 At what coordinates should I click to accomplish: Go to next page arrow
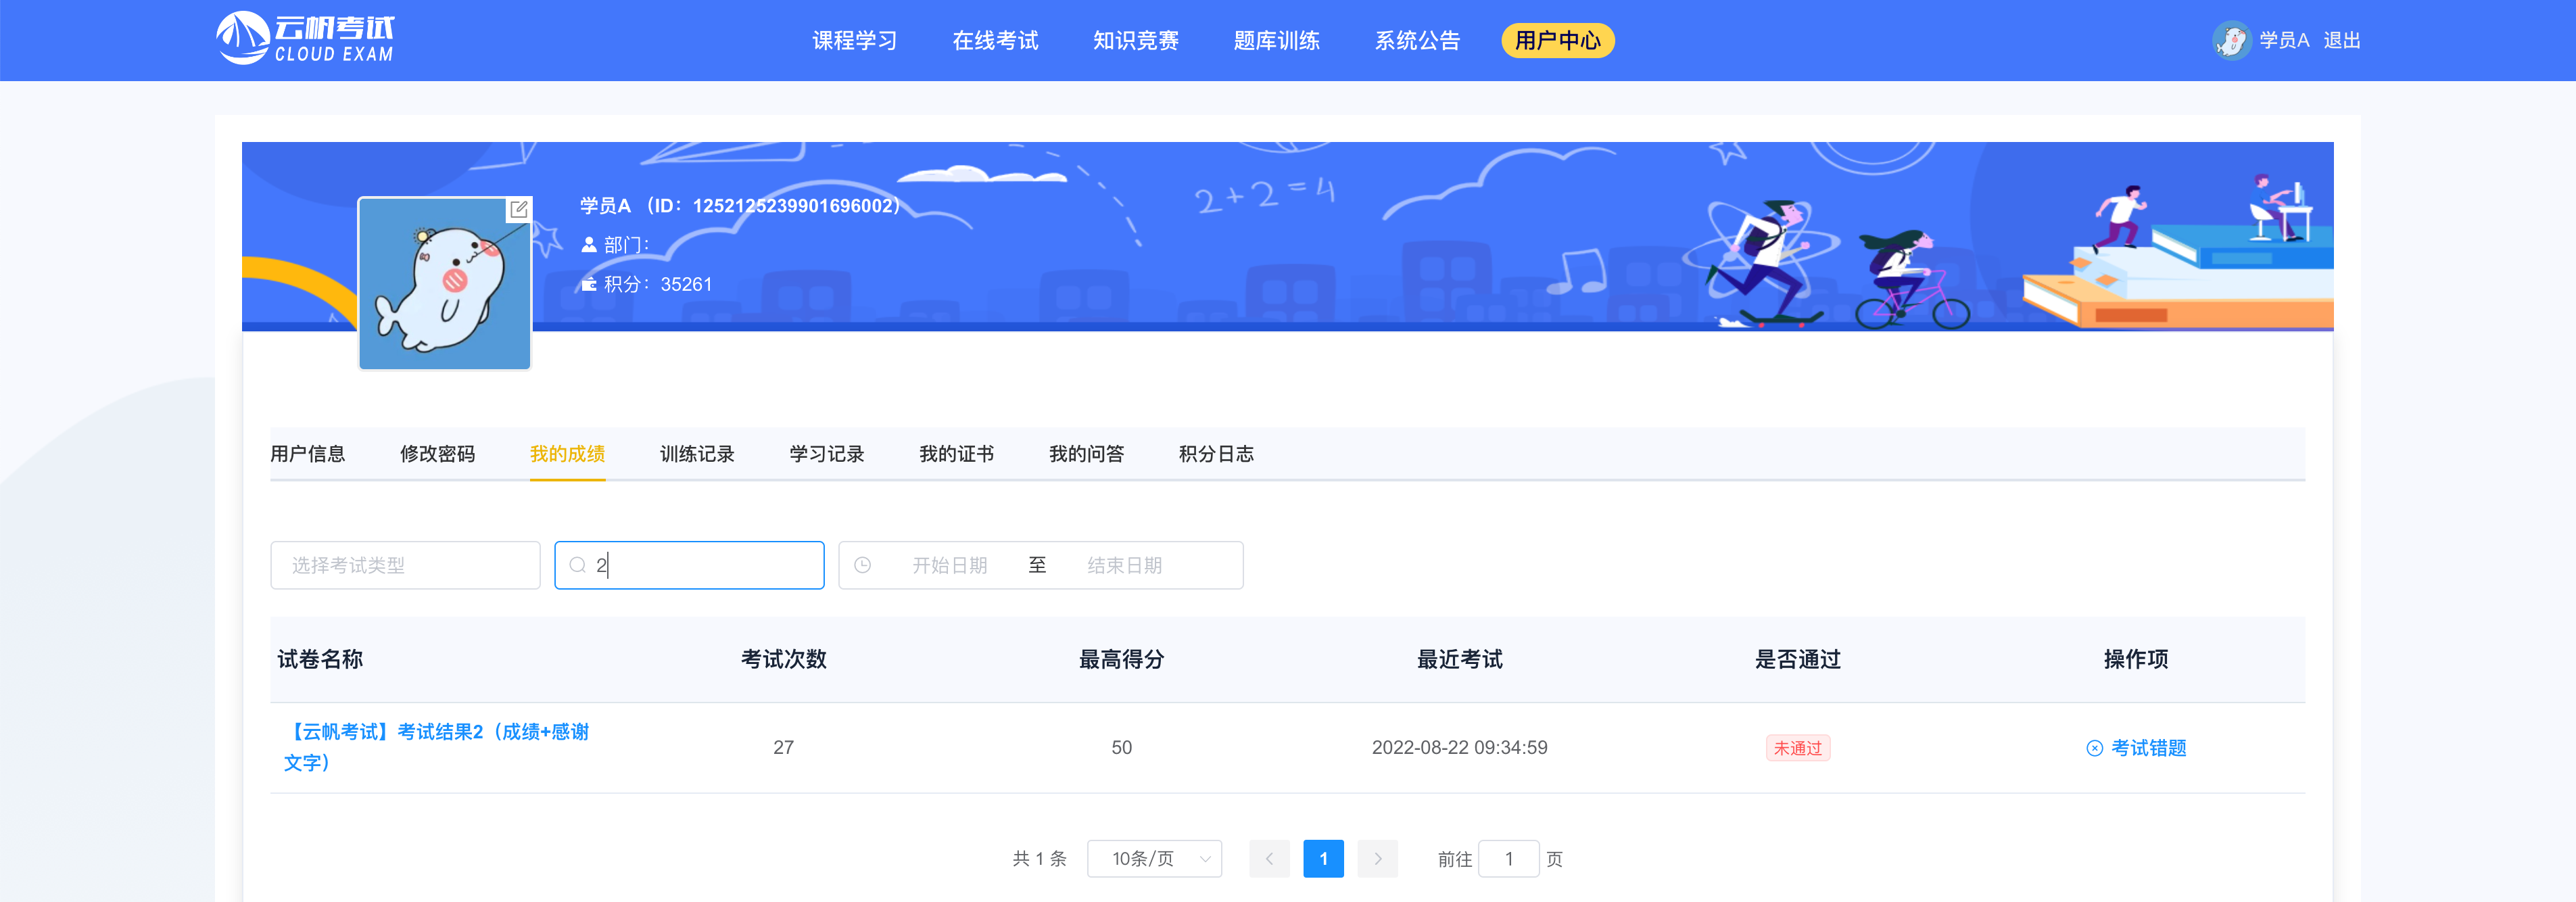click(x=1377, y=858)
